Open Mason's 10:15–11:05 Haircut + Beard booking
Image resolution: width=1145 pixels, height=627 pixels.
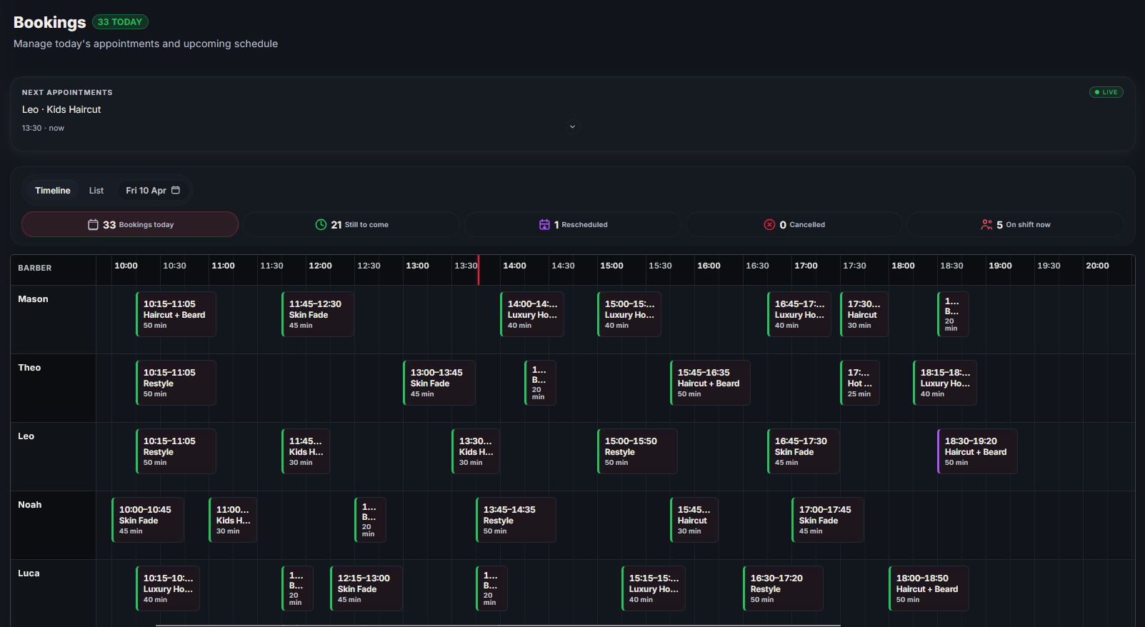pyautogui.click(x=176, y=314)
